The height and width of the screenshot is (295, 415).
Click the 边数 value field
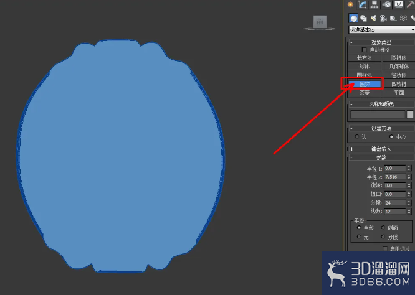[394, 212]
